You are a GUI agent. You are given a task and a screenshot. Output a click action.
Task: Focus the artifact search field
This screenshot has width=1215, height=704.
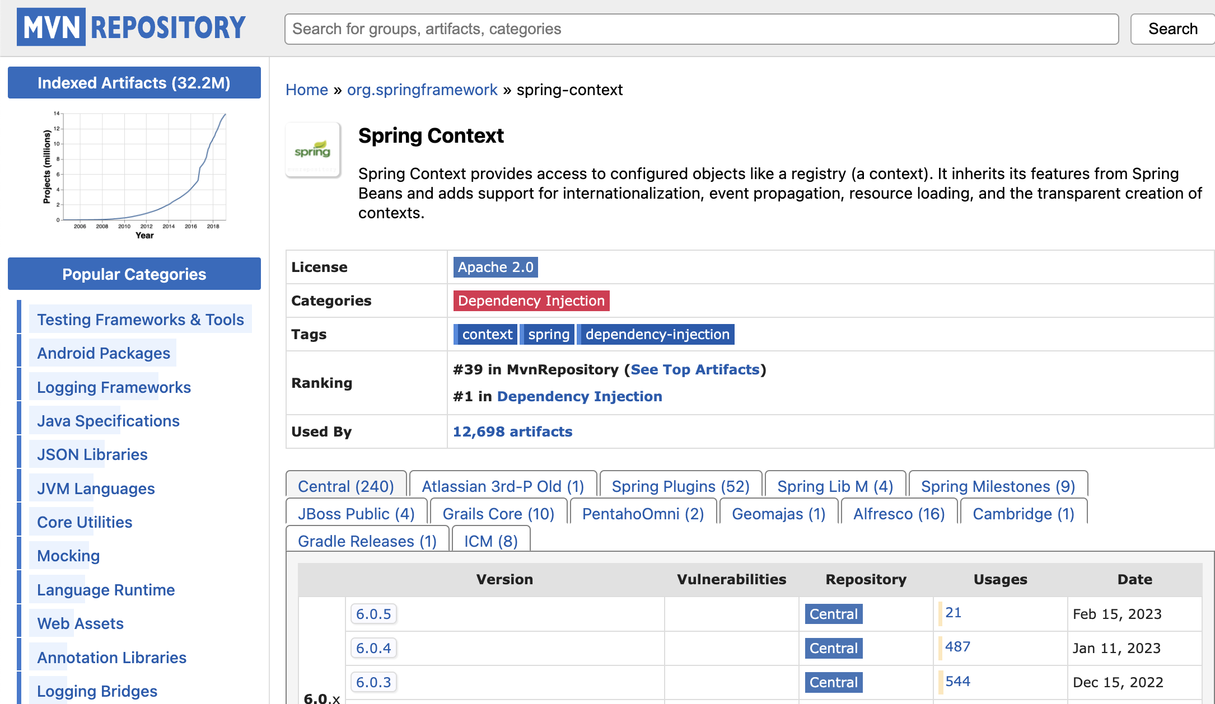(702, 29)
